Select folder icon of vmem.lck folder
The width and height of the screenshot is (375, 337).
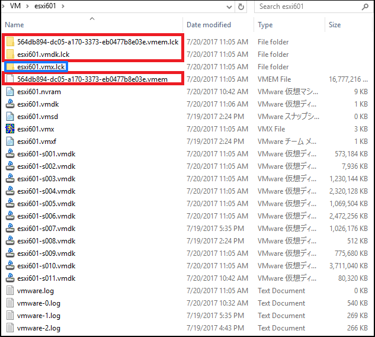tap(10, 41)
